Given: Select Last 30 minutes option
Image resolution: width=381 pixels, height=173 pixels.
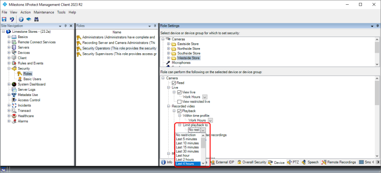Looking at the screenshot, I should [x=188, y=152].
